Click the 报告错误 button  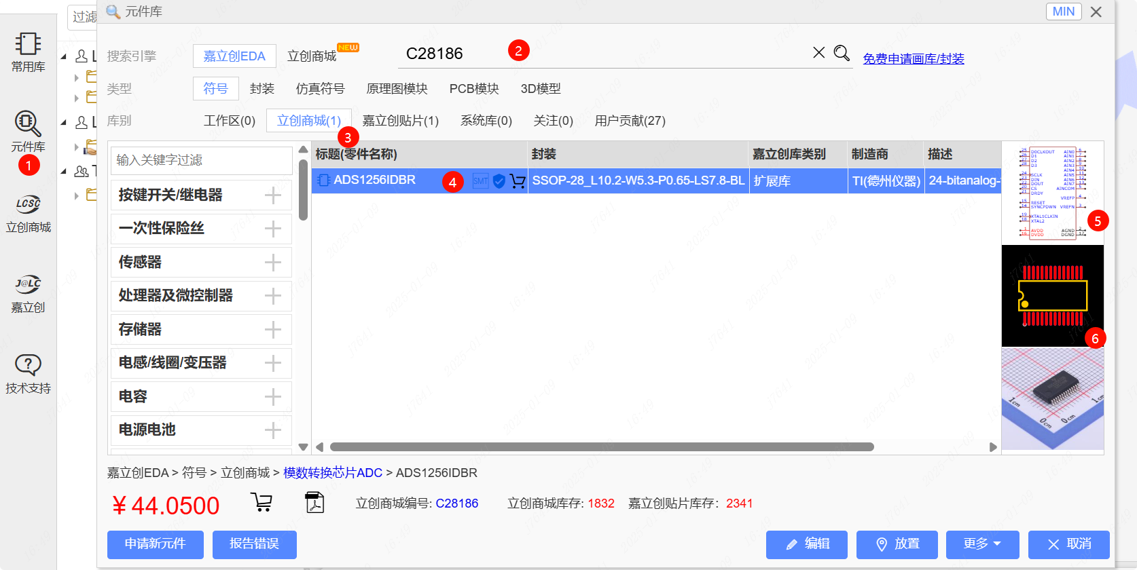click(255, 544)
